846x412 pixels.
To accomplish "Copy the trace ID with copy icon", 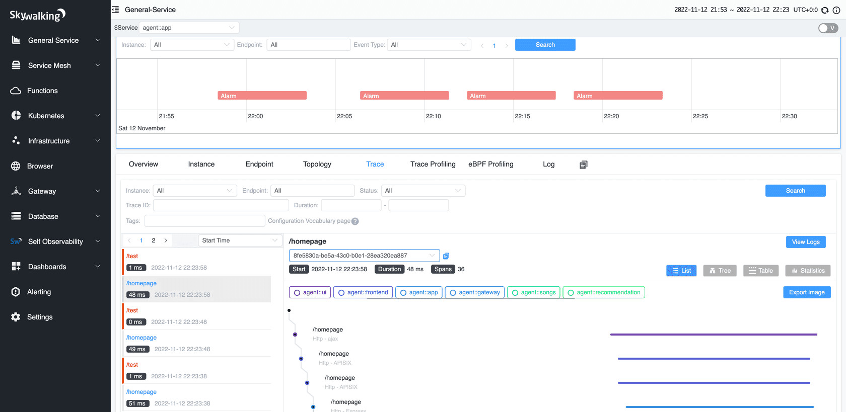I will [446, 256].
